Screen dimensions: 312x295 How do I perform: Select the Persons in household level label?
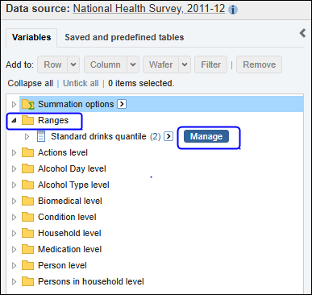[91, 281]
